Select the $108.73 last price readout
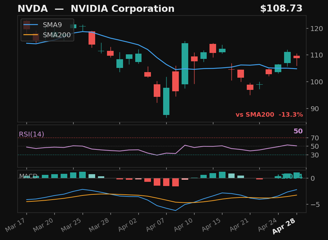Screen dimensions: 328x240 (x=281, y=9)
